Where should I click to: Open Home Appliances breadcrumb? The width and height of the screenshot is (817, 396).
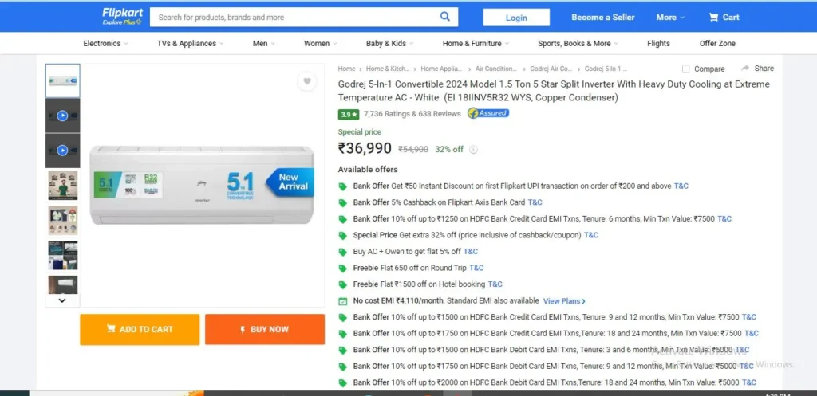point(441,69)
